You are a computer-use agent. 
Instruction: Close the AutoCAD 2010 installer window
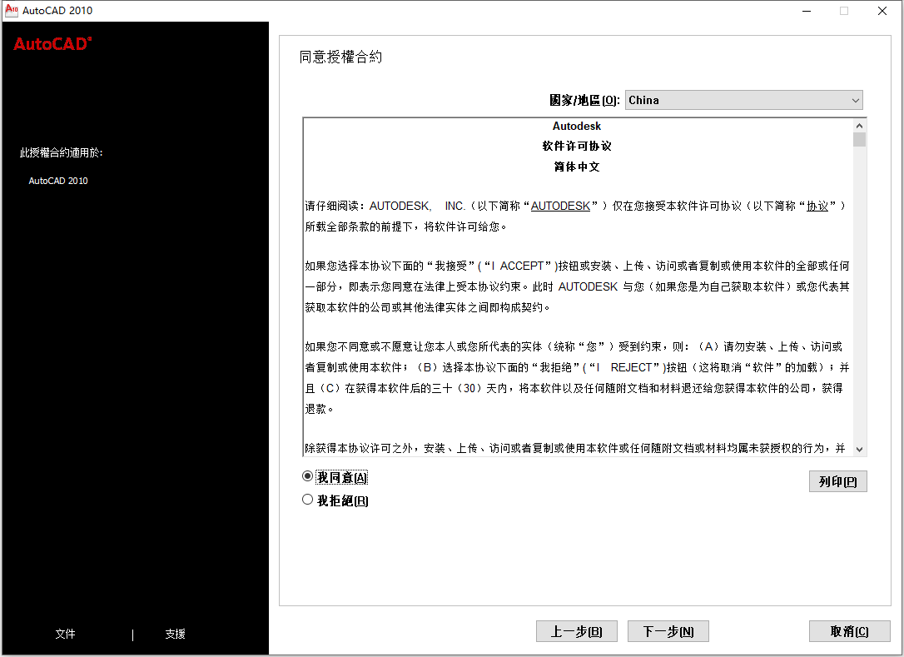(x=882, y=11)
